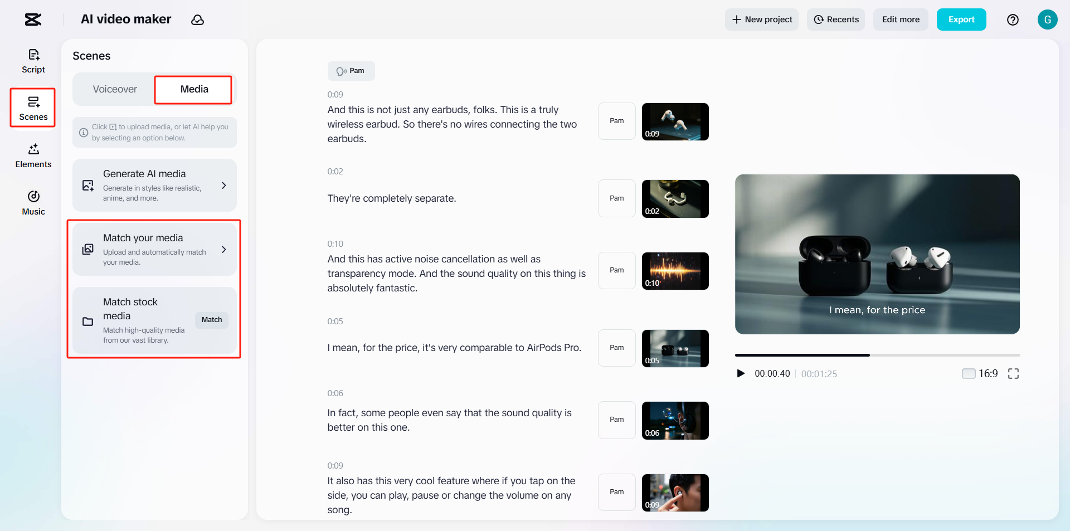
Task: Click the Export button
Action: point(961,20)
